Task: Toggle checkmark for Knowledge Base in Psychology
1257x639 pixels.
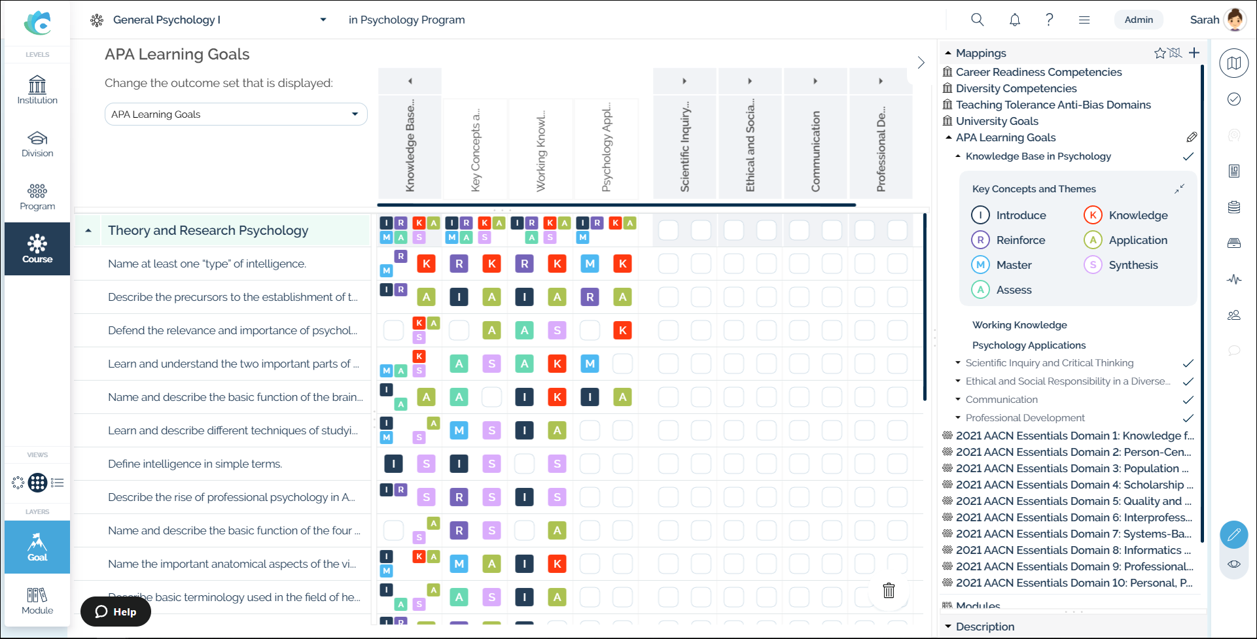Action: (1188, 156)
